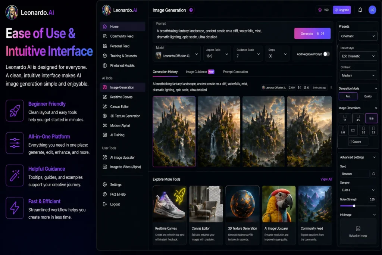Image resolution: width=382 pixels, height=255 pixels.
Task: Open the Motion (Alpha) icon
Action: coord(105,125)
